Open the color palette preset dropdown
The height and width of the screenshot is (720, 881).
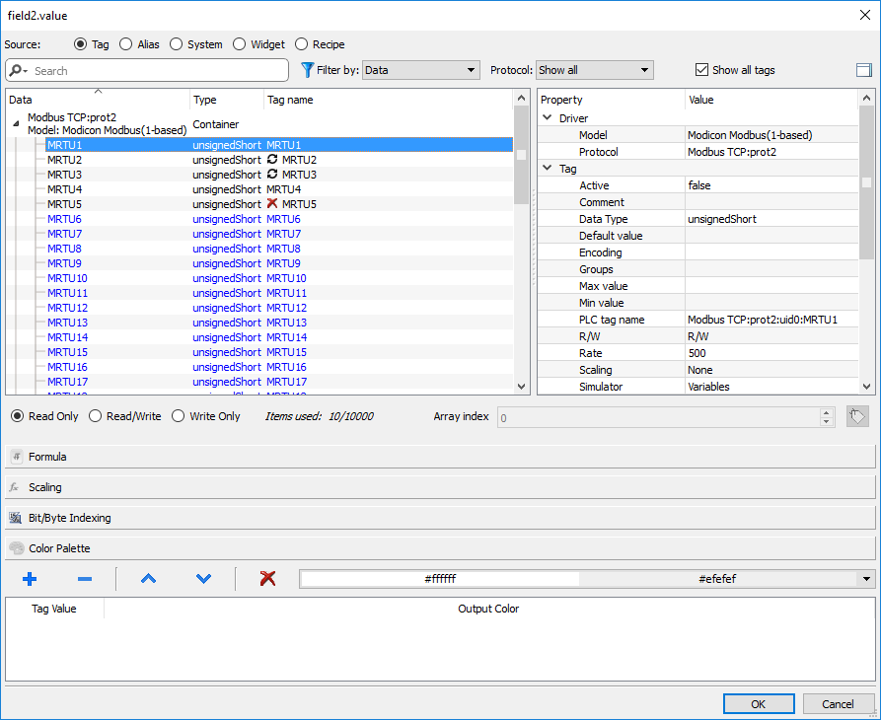point(866,579)
